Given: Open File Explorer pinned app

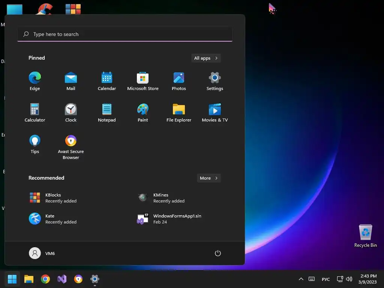Looking at the screenshot, I should point(179,113).
